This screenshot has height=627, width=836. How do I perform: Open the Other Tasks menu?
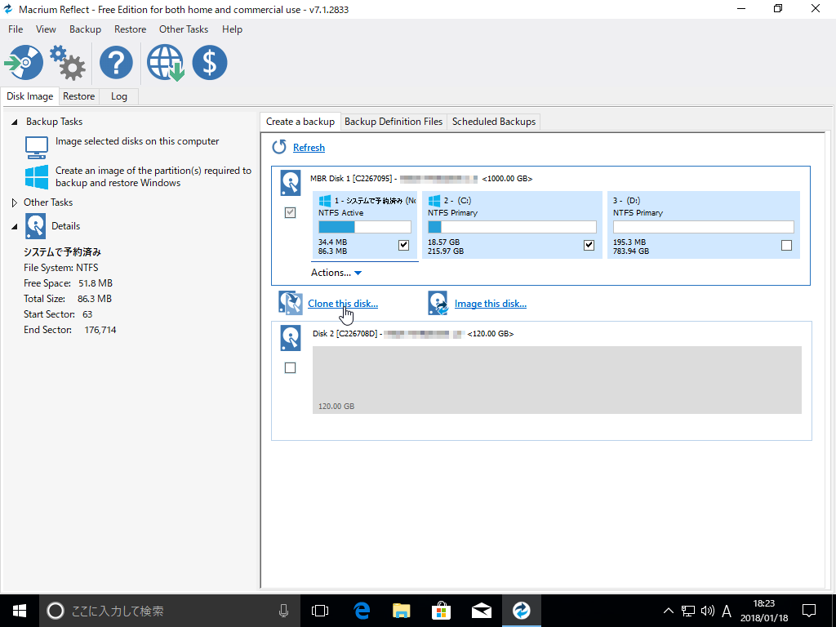pyautogui.click(x=184, y=29)
